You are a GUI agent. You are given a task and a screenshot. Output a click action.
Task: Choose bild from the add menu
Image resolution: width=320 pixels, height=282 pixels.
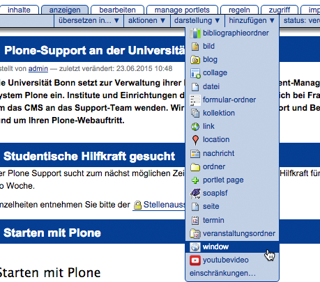tap(232, 47)
